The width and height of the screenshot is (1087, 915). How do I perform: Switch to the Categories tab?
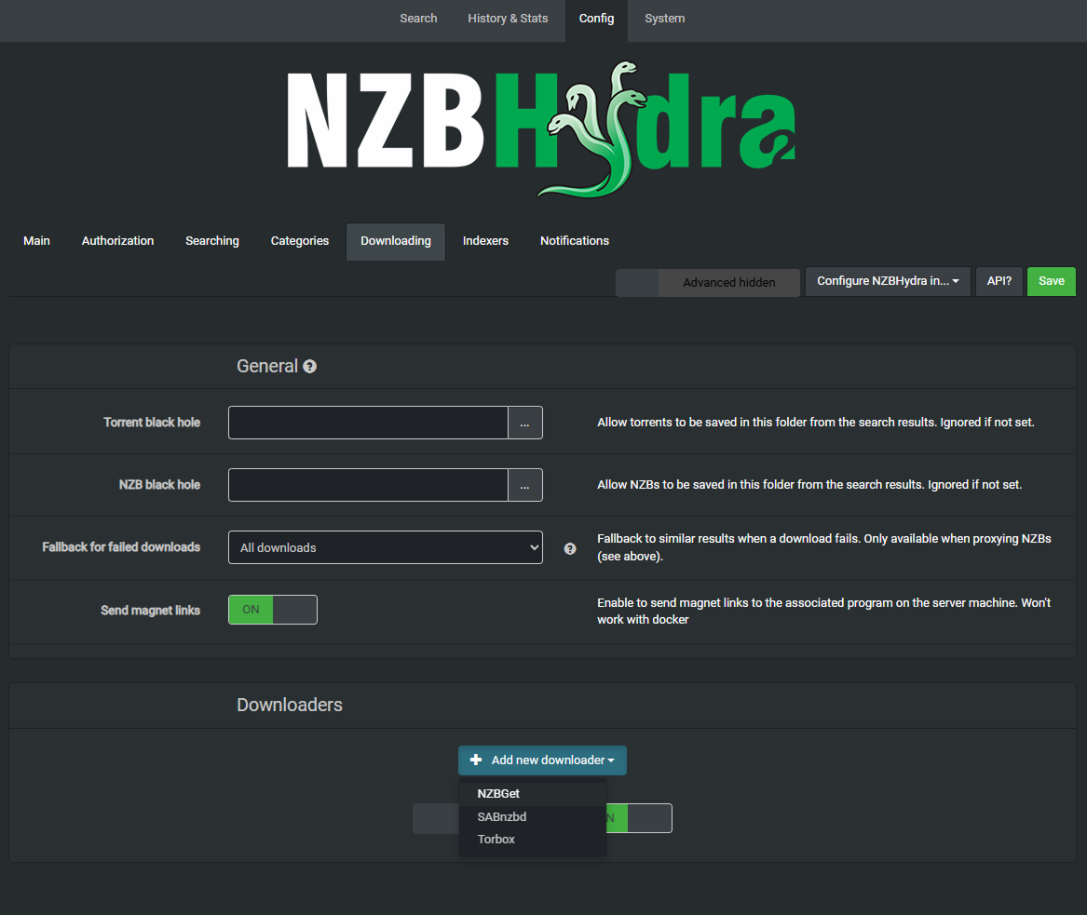tap(300, 241)
